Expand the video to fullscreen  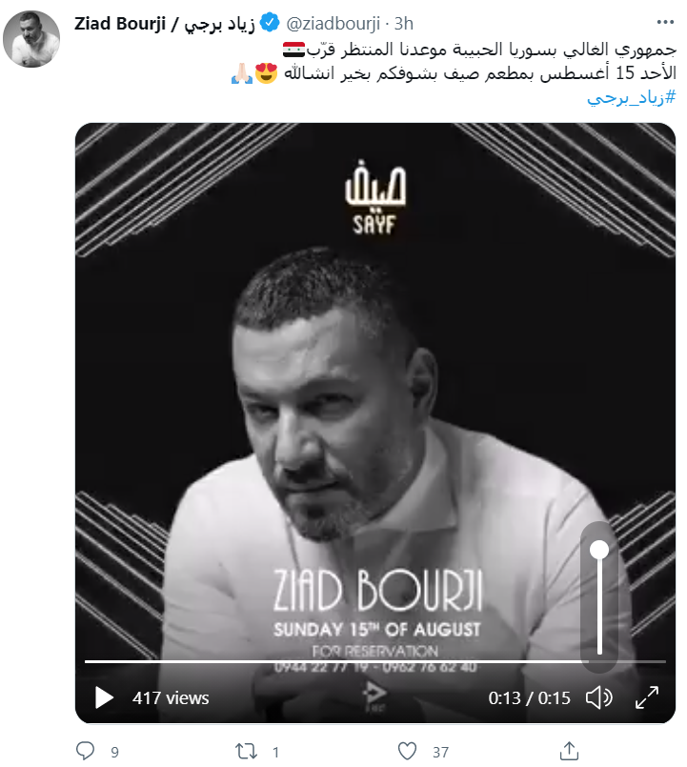[x=647, y=697]
